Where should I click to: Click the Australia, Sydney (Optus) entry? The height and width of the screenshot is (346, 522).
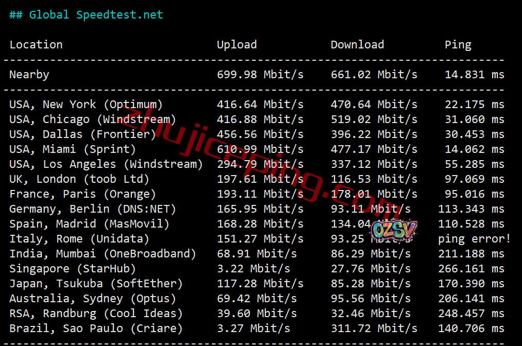[93, 299]
